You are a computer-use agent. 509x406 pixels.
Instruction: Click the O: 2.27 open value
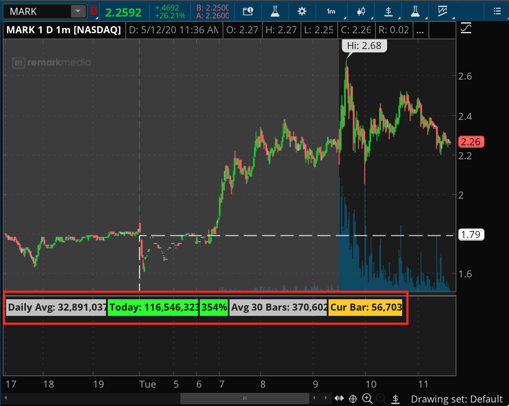coord(242,30)
